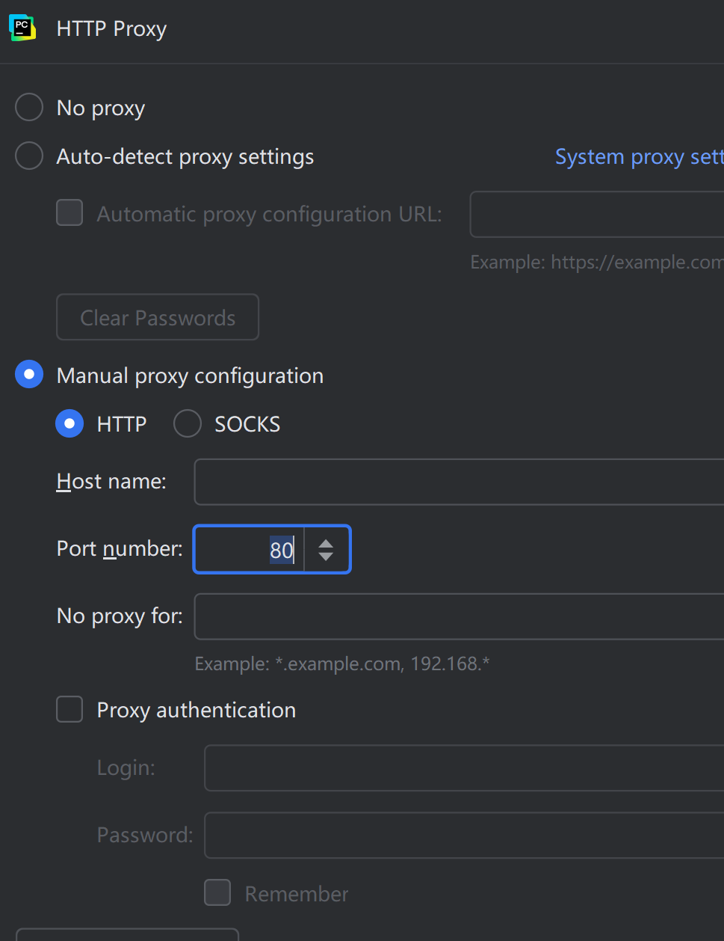Select the No proxy option
724x941 pixels.
[x=29, y=108]
